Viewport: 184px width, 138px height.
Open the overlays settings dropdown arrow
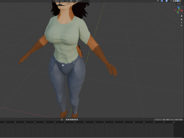[x=169, y=1]
